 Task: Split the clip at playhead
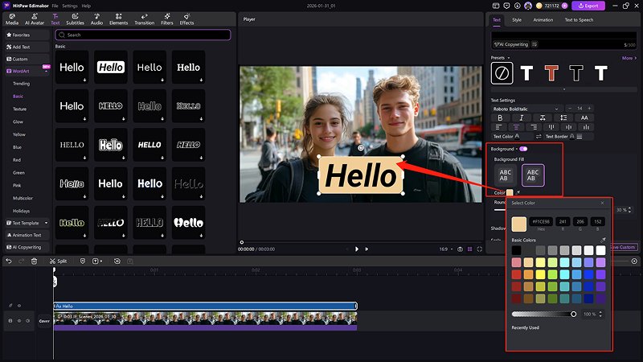(x=58, y=261)
